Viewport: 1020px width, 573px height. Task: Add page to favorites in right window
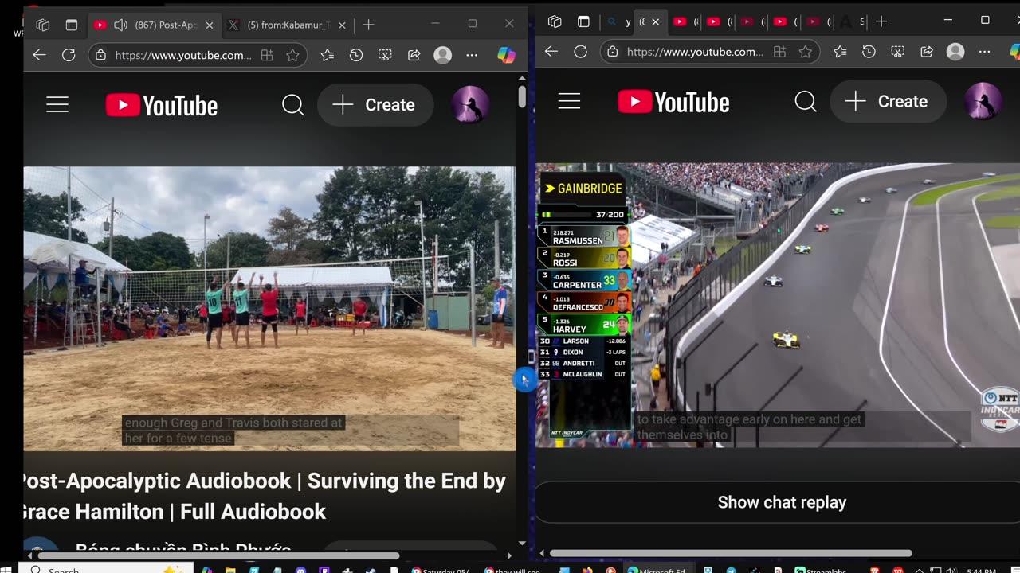(805, 52)
